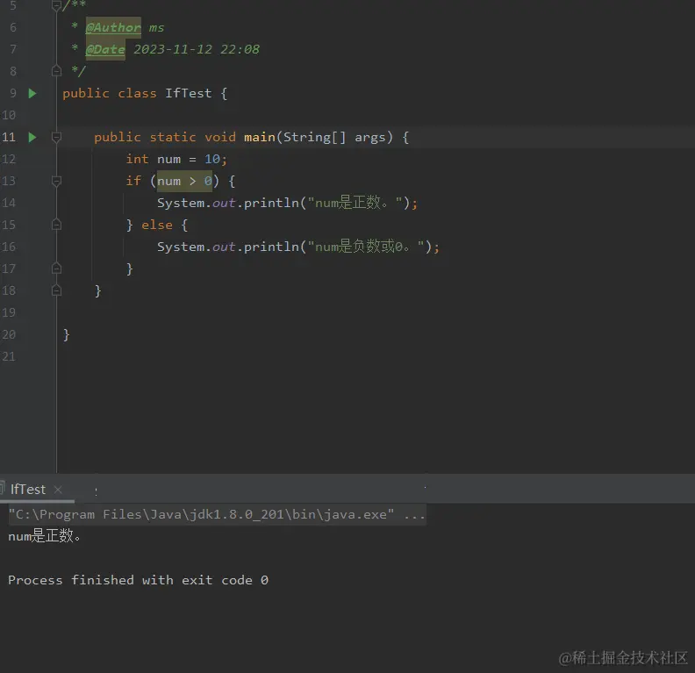Collapse the if block fold at line 13
Image resolution: width=695 pixels, height=673 pixels.
(x=56, y=181)
